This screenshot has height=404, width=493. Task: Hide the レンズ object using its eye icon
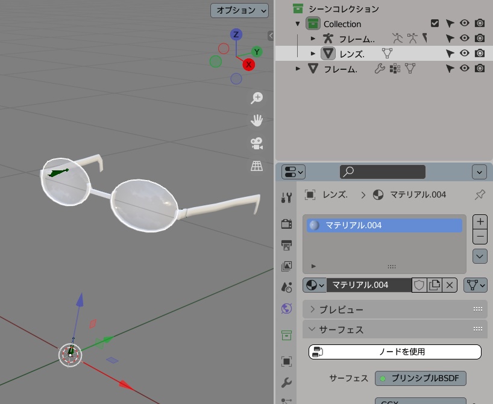(465, 53)
